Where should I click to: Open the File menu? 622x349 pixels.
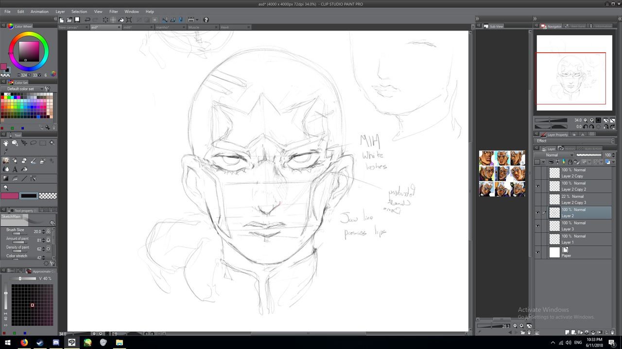(x=7, y=12)
